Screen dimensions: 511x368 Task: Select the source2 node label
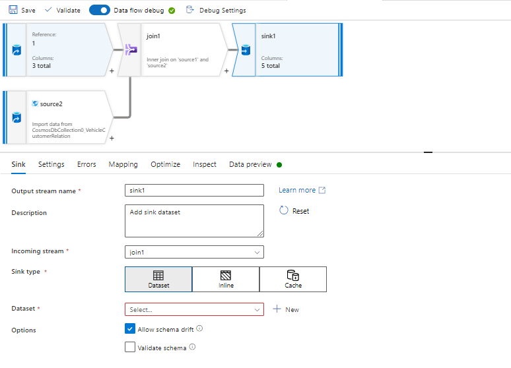[51, 104]
